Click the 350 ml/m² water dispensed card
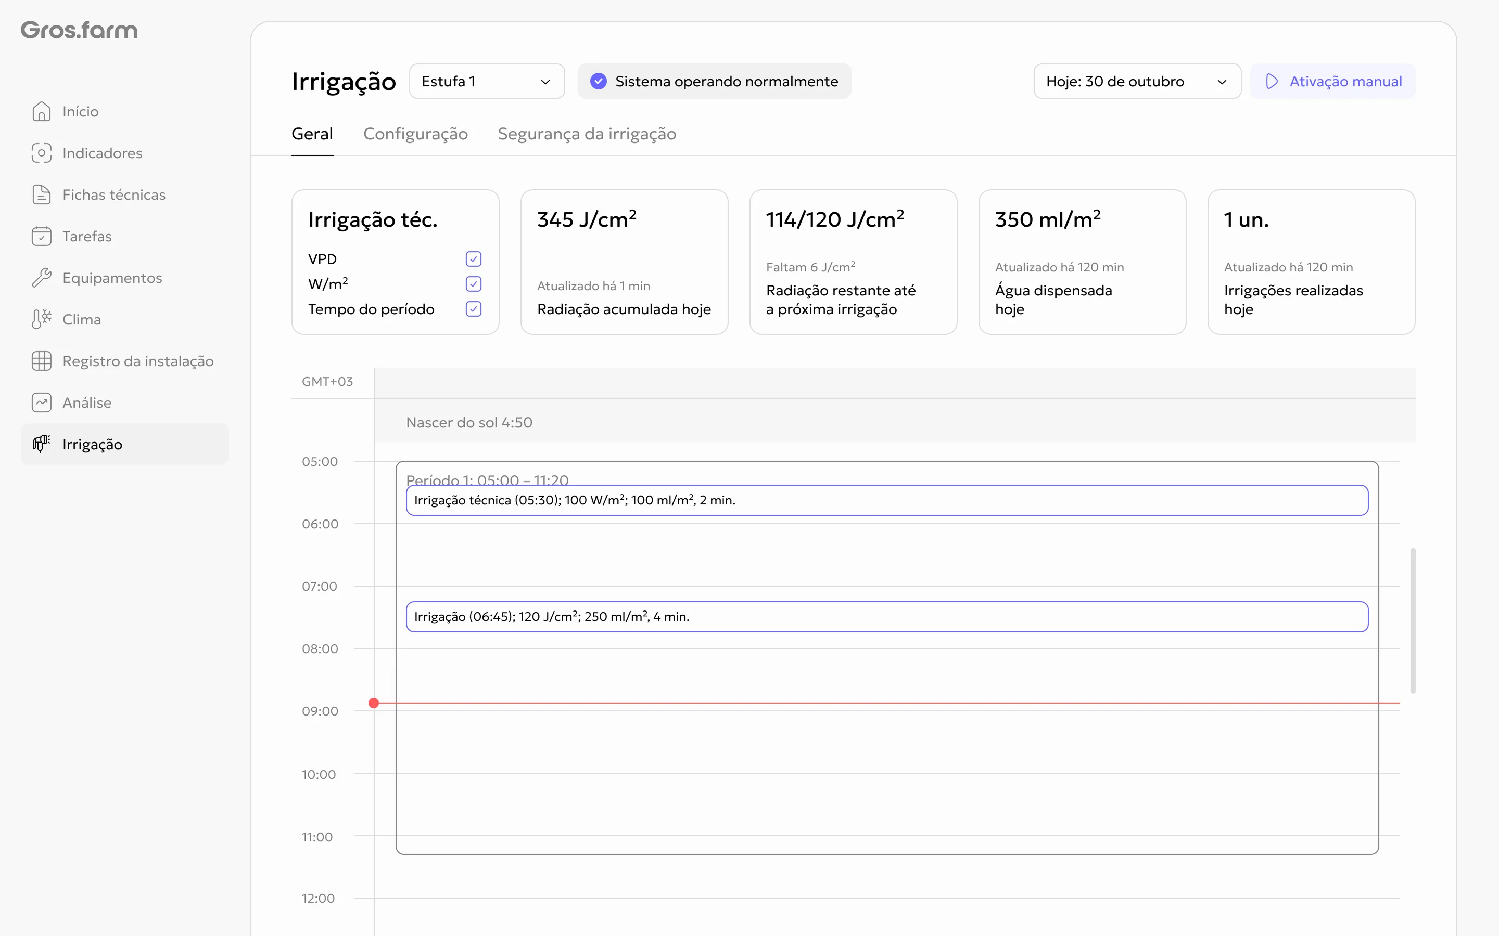1499x936 pixels. click(1082, 262)
